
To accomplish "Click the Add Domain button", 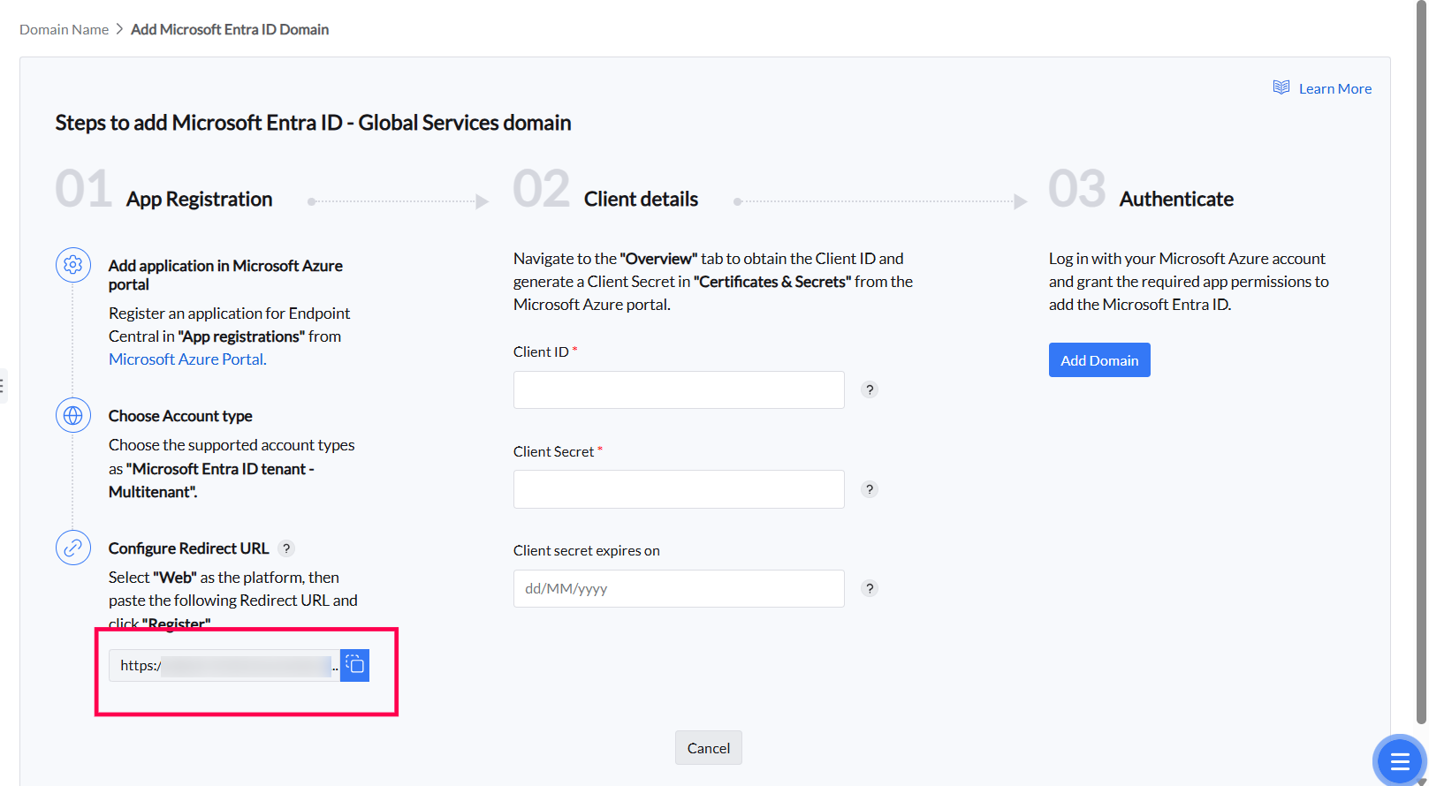I will click(1099, 360).
